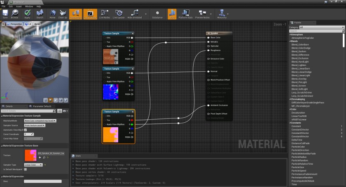Toggle the Stats panel button
346x187 pixels.
(x=172, y=14)
